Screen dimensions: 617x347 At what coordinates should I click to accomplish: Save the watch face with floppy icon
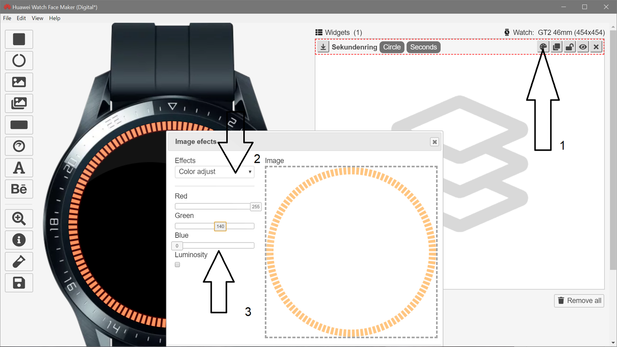(19, 283)
